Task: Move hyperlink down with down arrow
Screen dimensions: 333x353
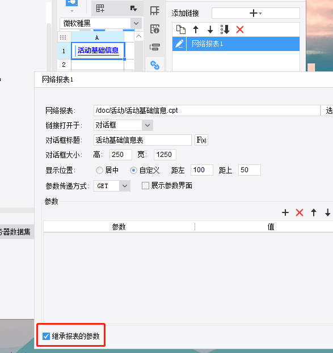Action: (210, 29)
